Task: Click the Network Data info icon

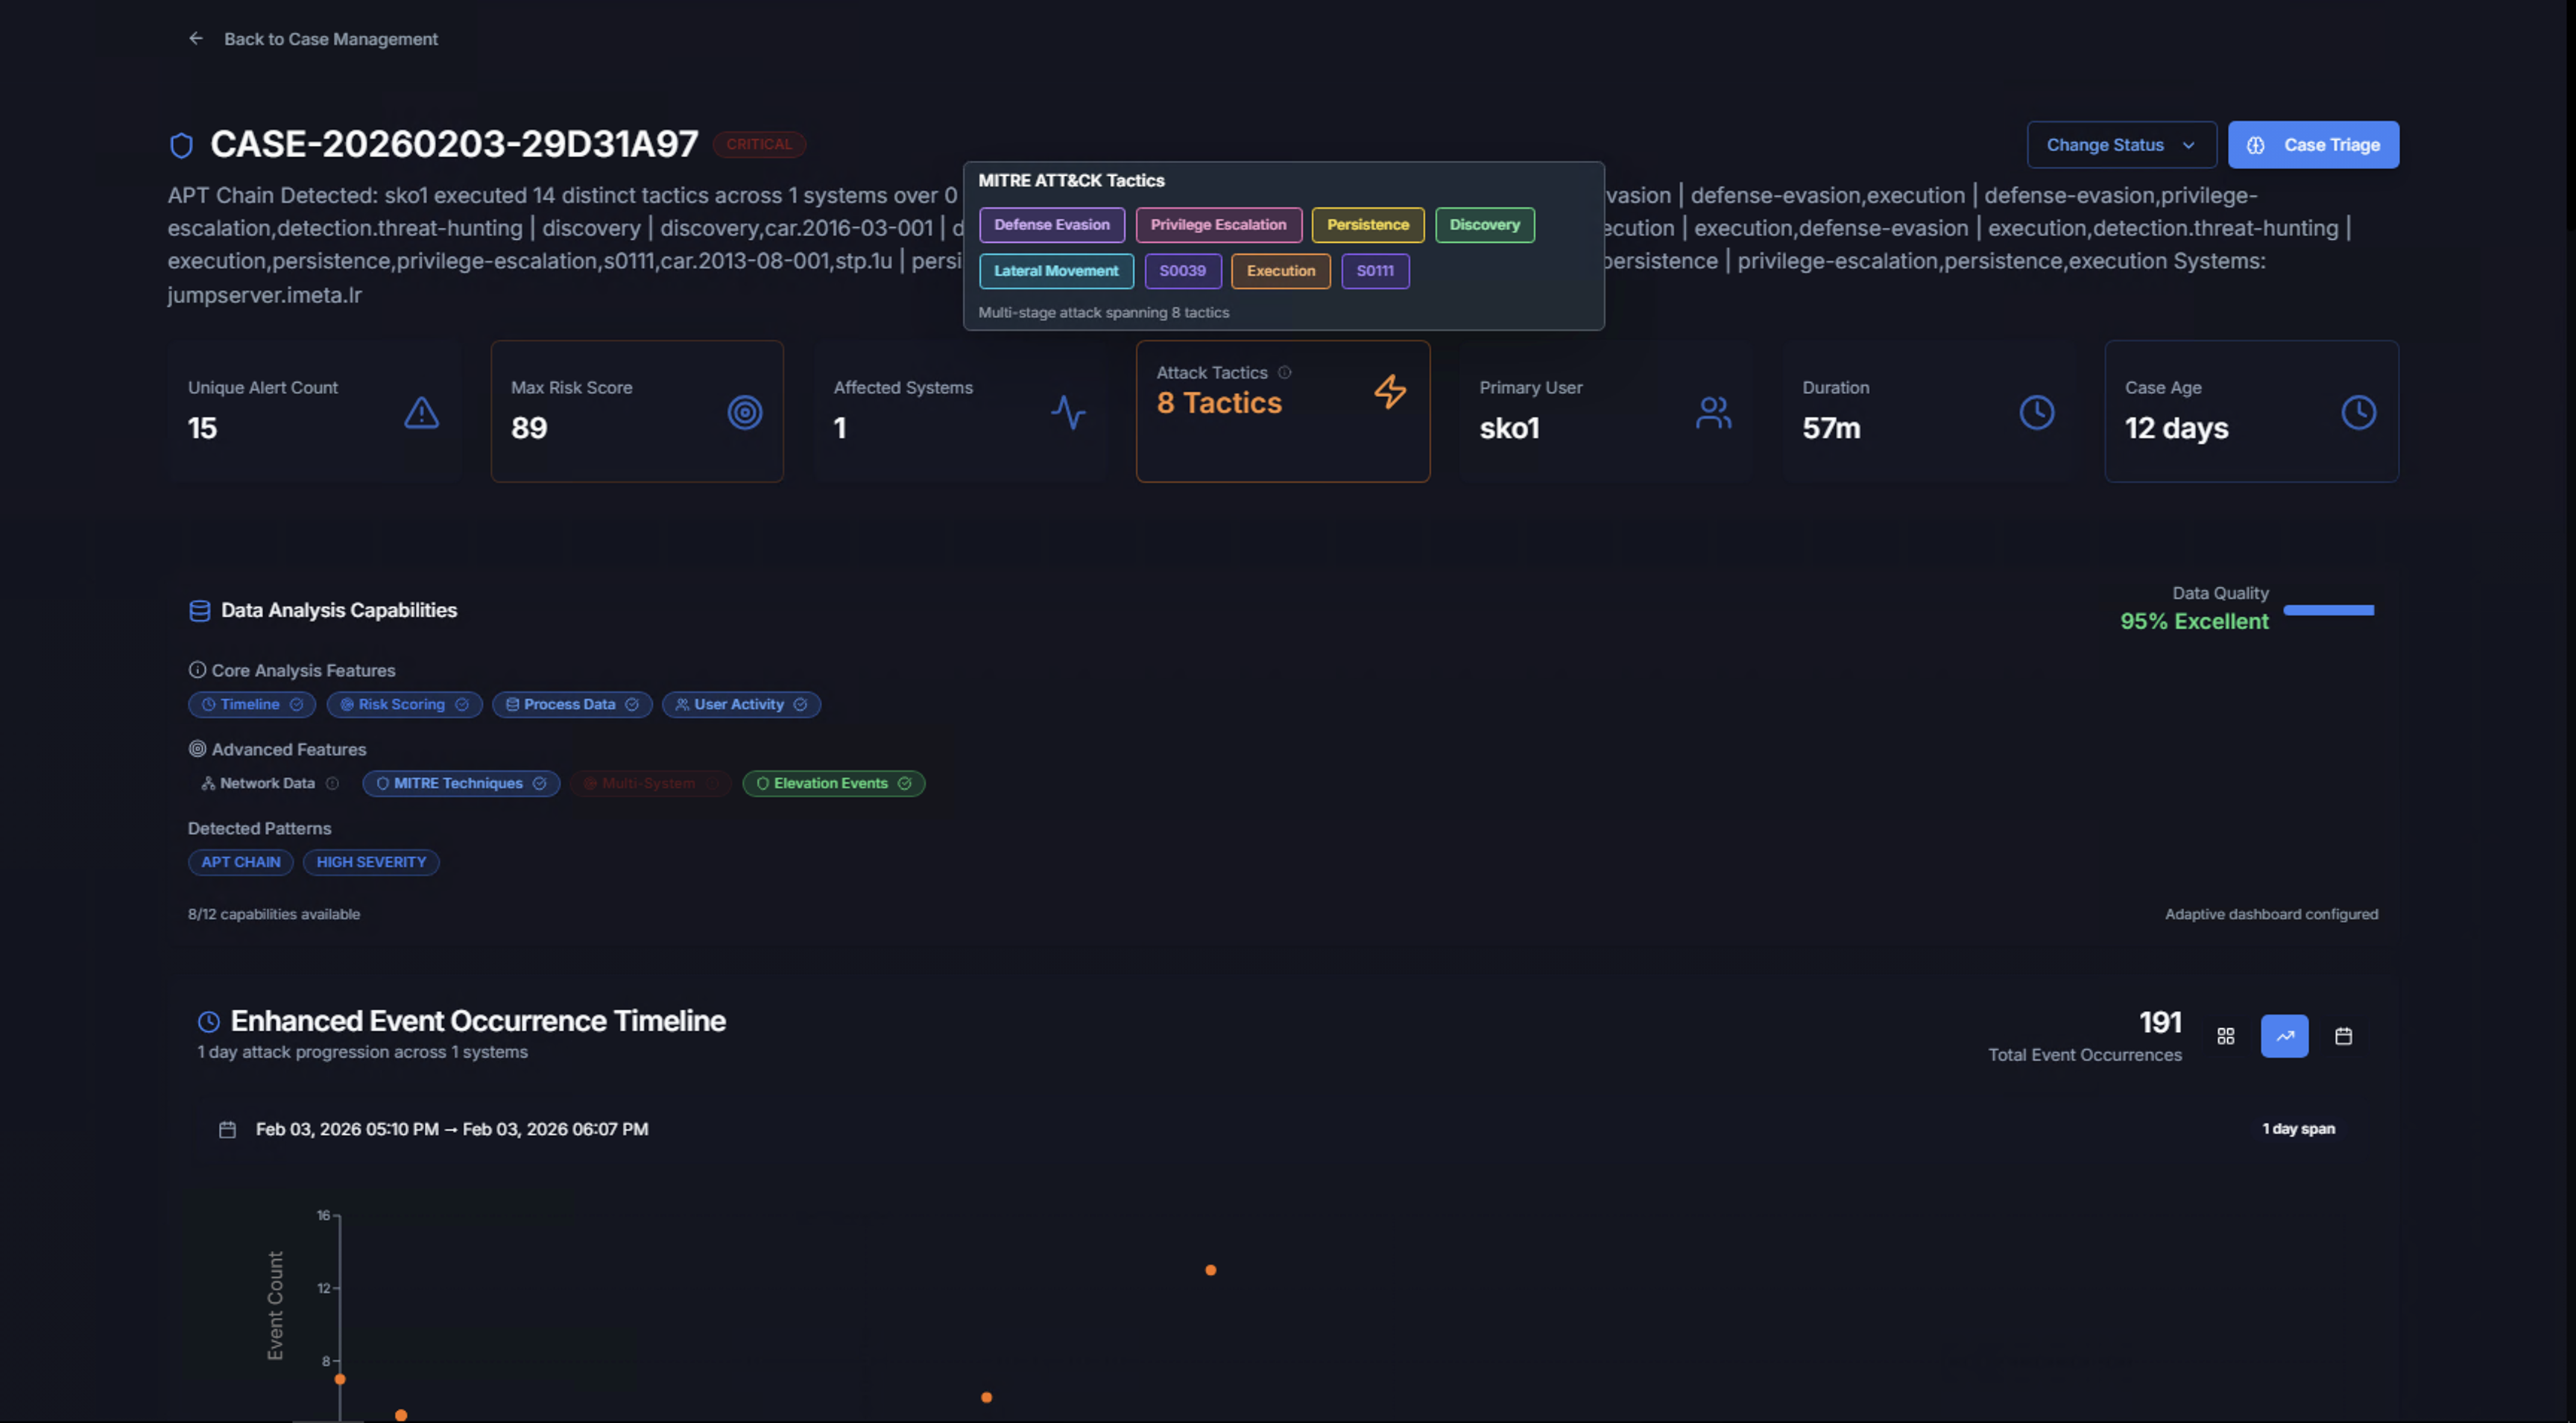Action: click(x=332, y=785)
